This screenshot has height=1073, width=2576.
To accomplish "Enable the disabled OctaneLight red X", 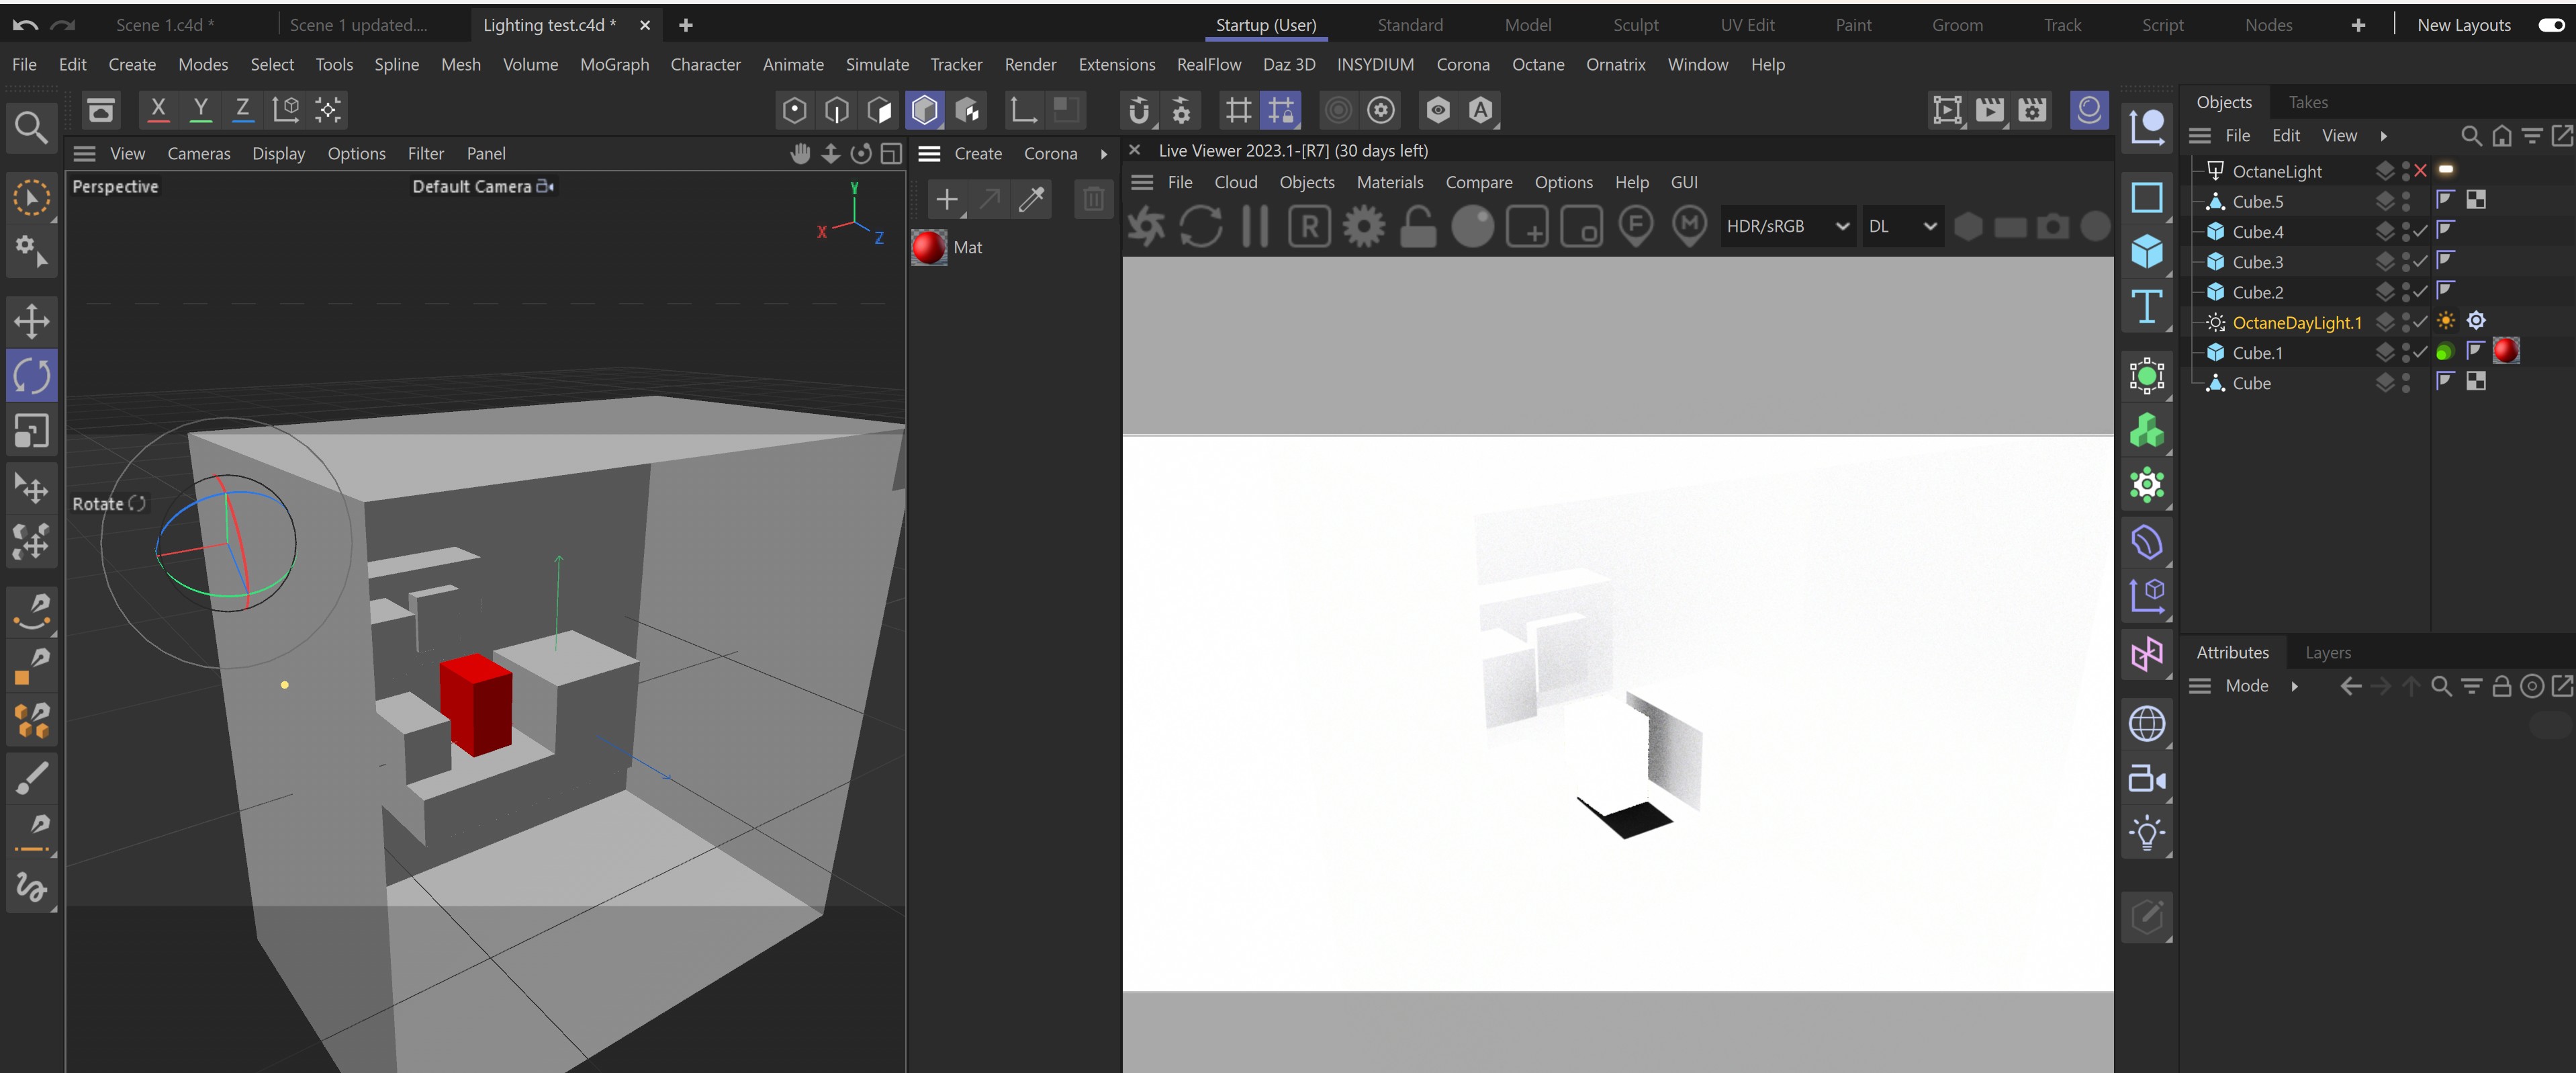I will (2420, 171).
